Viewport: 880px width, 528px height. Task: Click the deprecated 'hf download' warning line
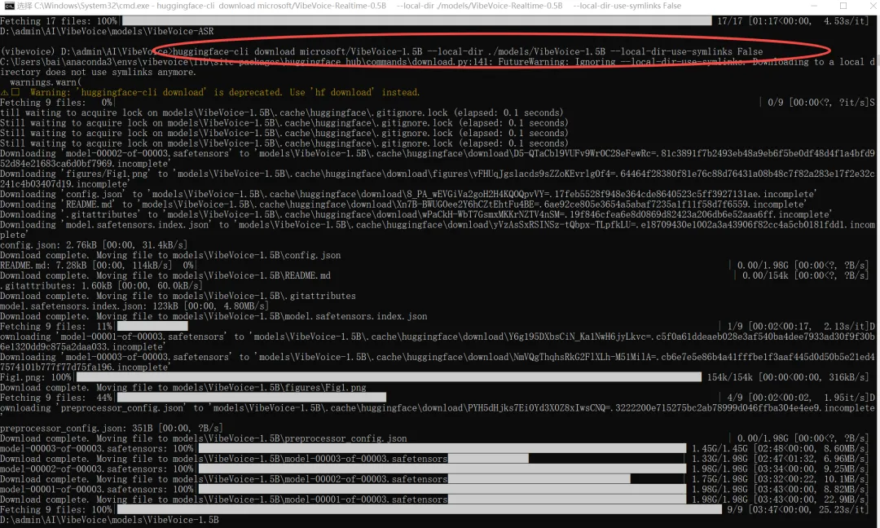(x=225, y=93)
